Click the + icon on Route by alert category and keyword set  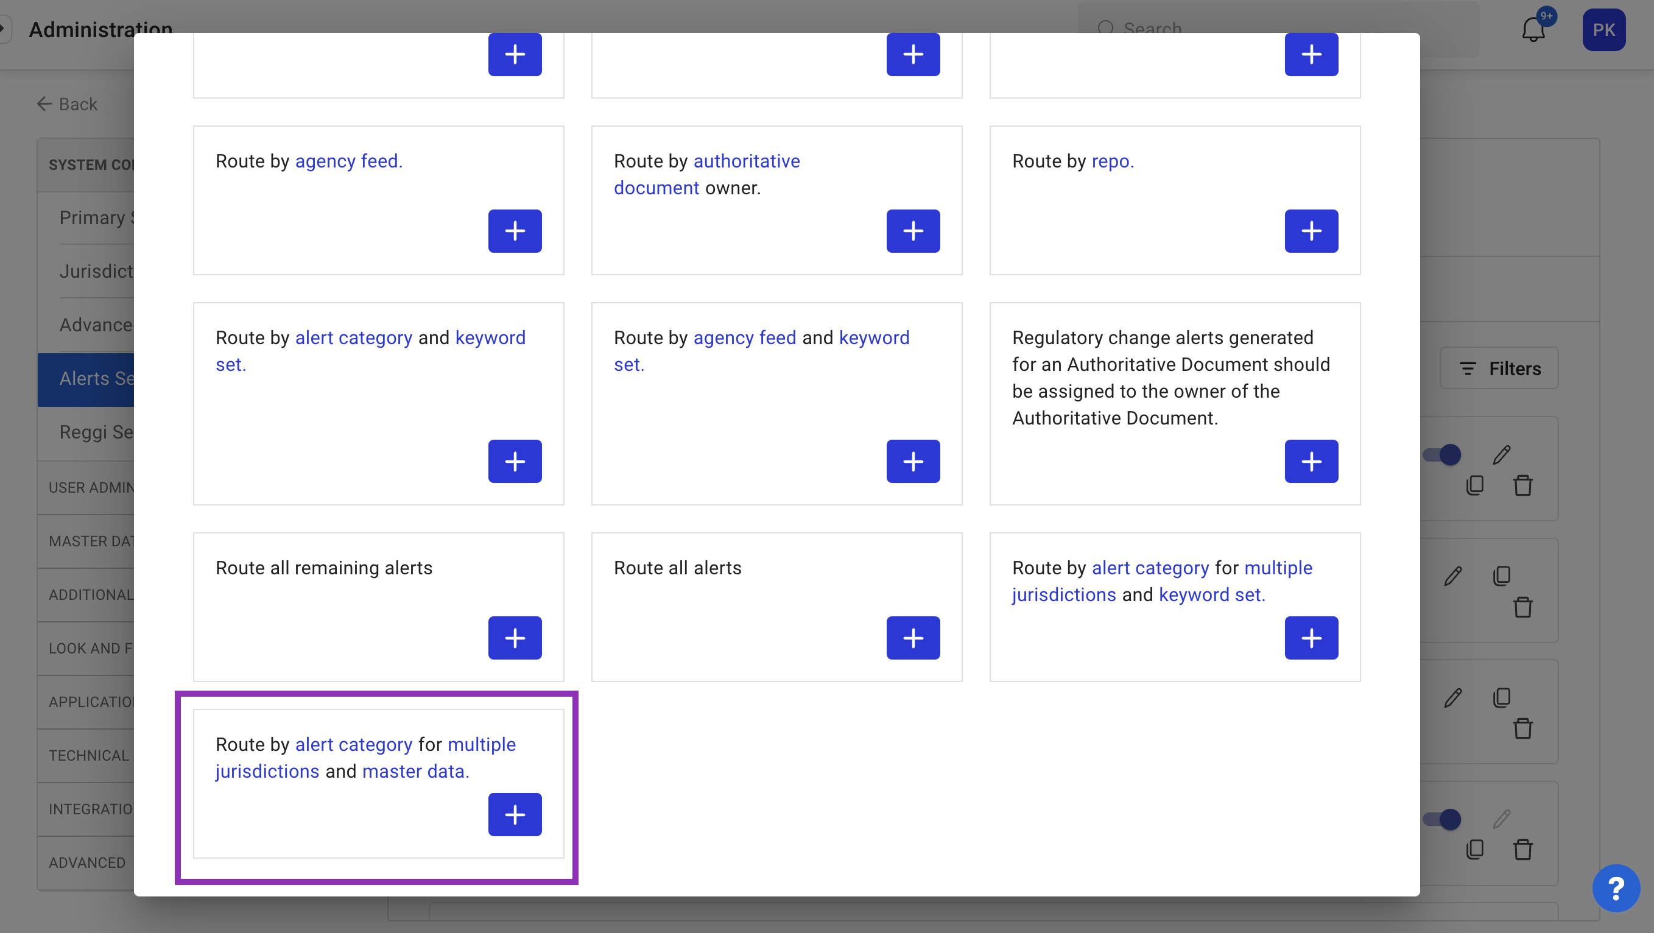click(x=515, y=460)
